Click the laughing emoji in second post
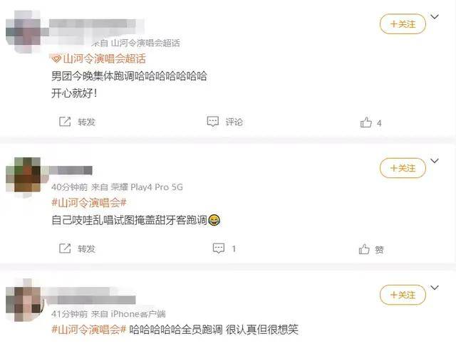The height and width of the screenshot is (351, 456). point(214,220)
